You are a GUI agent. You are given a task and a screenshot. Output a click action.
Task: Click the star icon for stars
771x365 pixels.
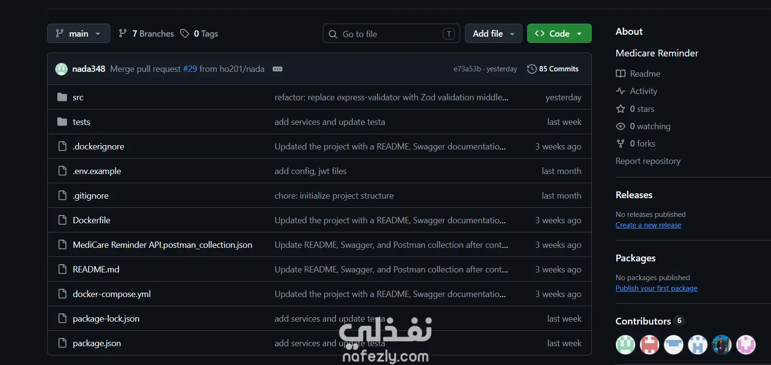[621, 108]
